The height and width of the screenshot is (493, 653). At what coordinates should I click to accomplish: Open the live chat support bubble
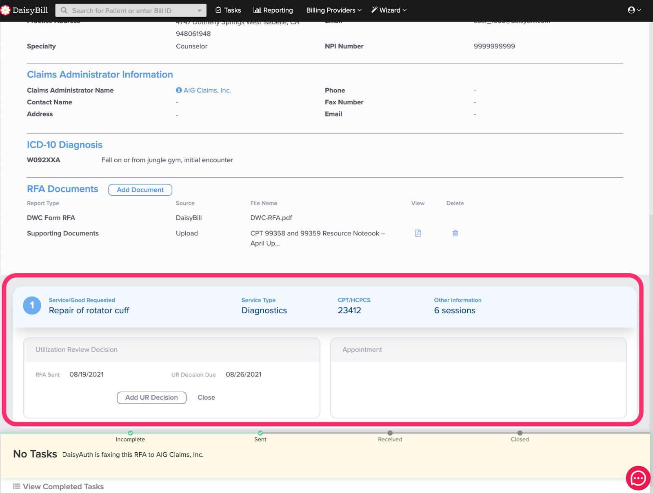click(637, 478)
